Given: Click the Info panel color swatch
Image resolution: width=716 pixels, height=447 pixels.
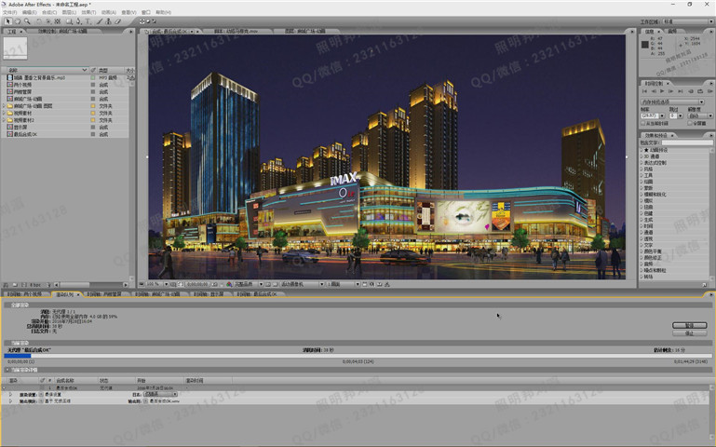Looking at the screenshot, I should pos(644,45).
